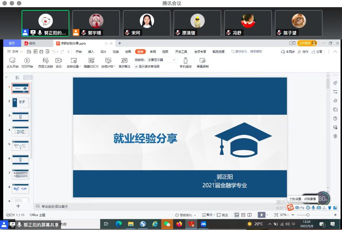The width and height of the screenshot is (342, 230).
Task: Open the 放映设置 dropdown arrow
Action: click(81, 67)
